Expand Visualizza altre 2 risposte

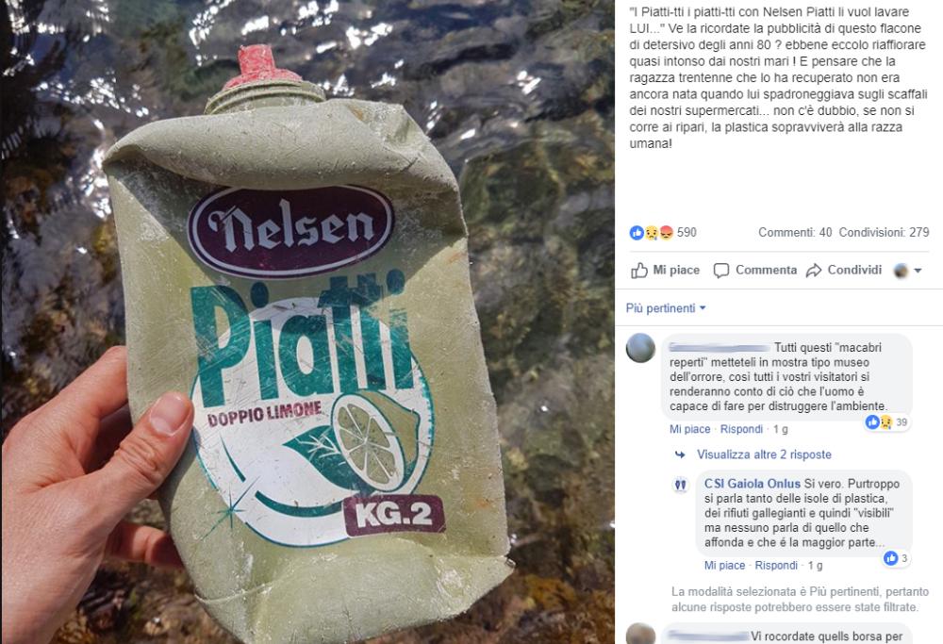click(x=764, y=454)
